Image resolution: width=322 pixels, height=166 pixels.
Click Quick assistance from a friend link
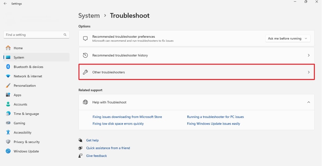(108, 148)
